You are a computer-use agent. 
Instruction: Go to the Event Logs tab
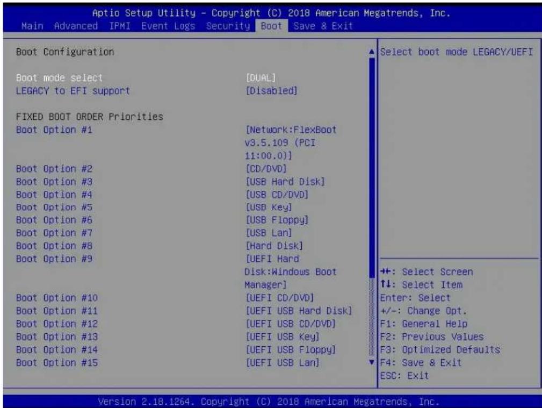point(168,26)
